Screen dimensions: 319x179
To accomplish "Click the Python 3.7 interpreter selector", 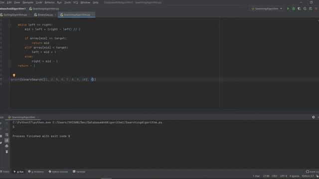I will 308,176.
